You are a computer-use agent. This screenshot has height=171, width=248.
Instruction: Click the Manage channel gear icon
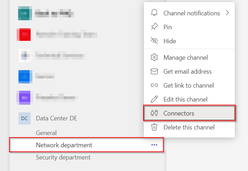click(x=154, y=58)
